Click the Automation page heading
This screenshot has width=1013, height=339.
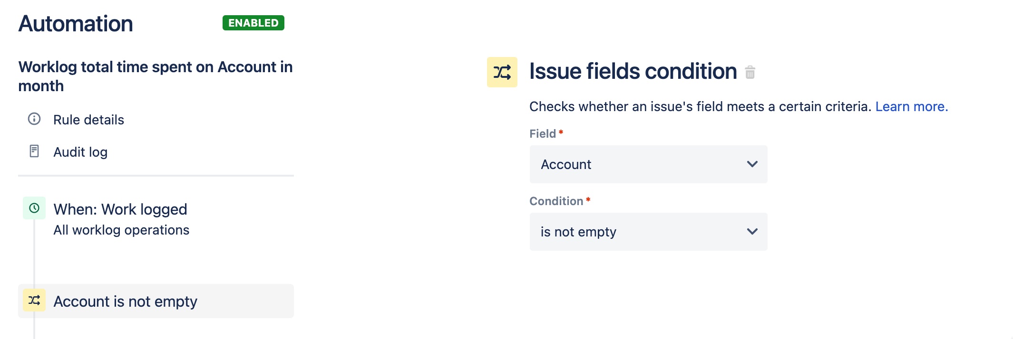76,24
